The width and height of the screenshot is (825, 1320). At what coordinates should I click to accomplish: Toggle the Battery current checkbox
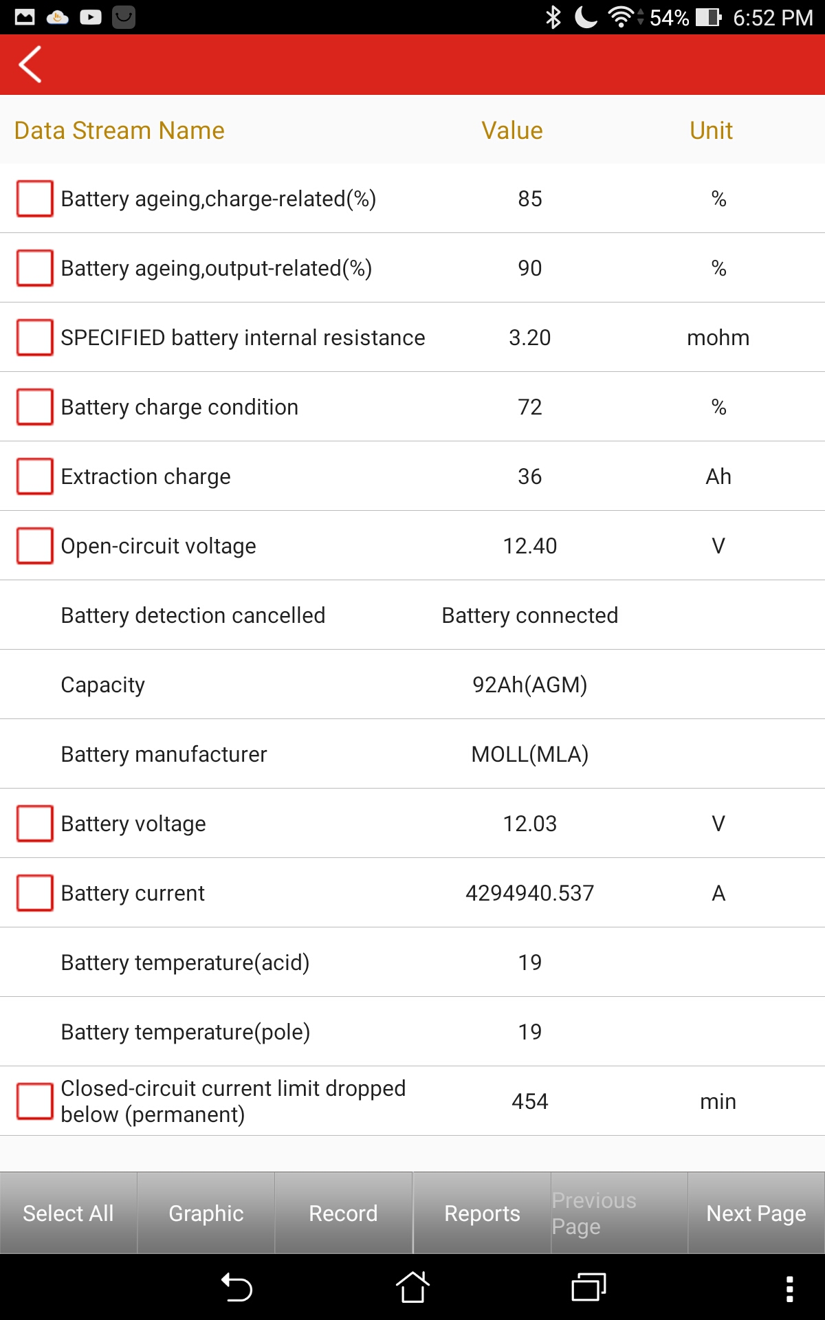pos(35,893)
